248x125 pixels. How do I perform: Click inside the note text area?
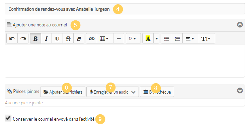(125, 61)
